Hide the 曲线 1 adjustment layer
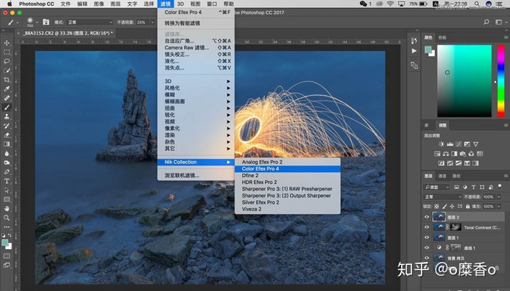510x291 pixels. pos(426,248)
